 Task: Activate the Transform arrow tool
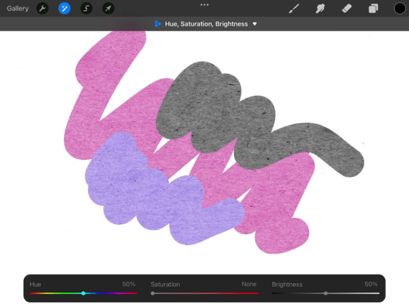108,9
